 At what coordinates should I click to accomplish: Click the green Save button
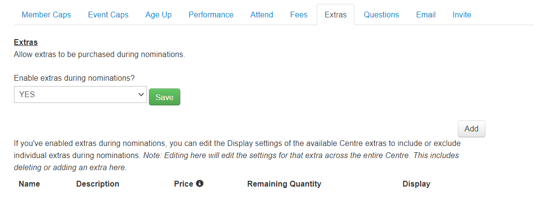164,97
